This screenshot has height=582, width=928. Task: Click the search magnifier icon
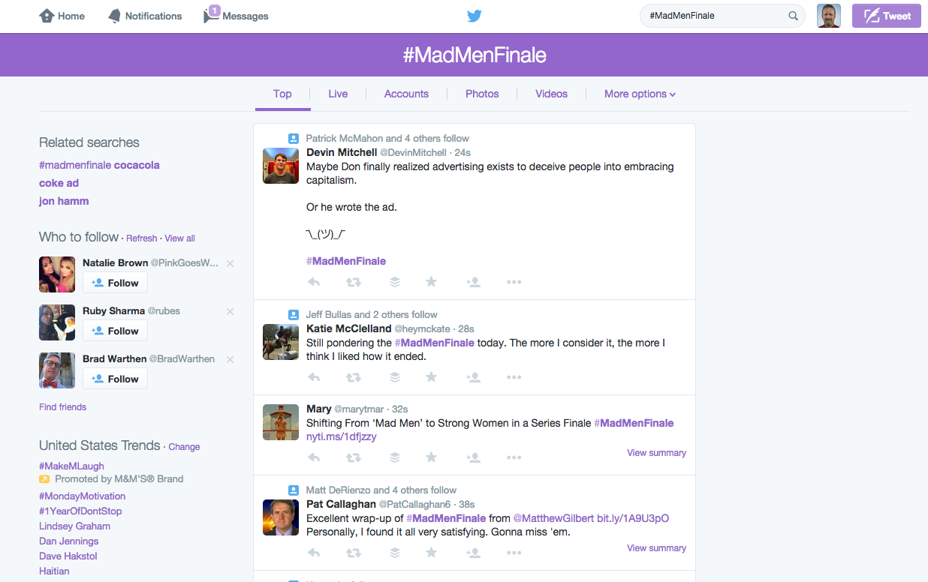point(793,15)
